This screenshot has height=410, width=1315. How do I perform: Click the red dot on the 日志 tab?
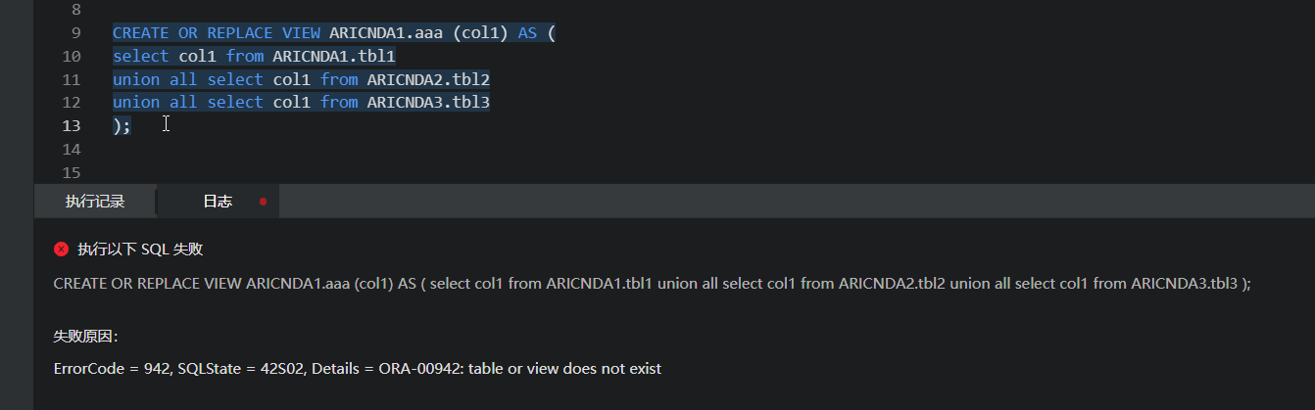[x=263, y=202]
